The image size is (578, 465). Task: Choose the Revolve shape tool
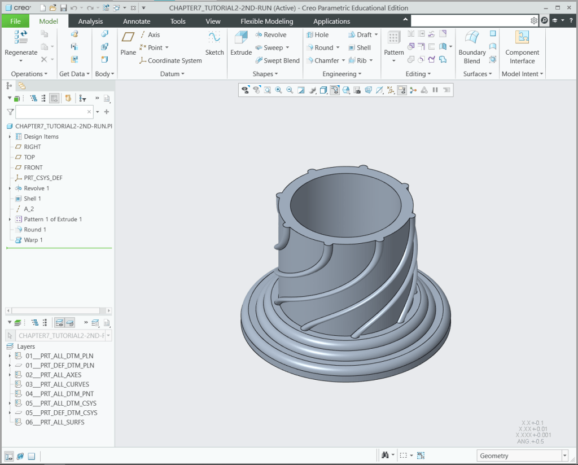271,34
